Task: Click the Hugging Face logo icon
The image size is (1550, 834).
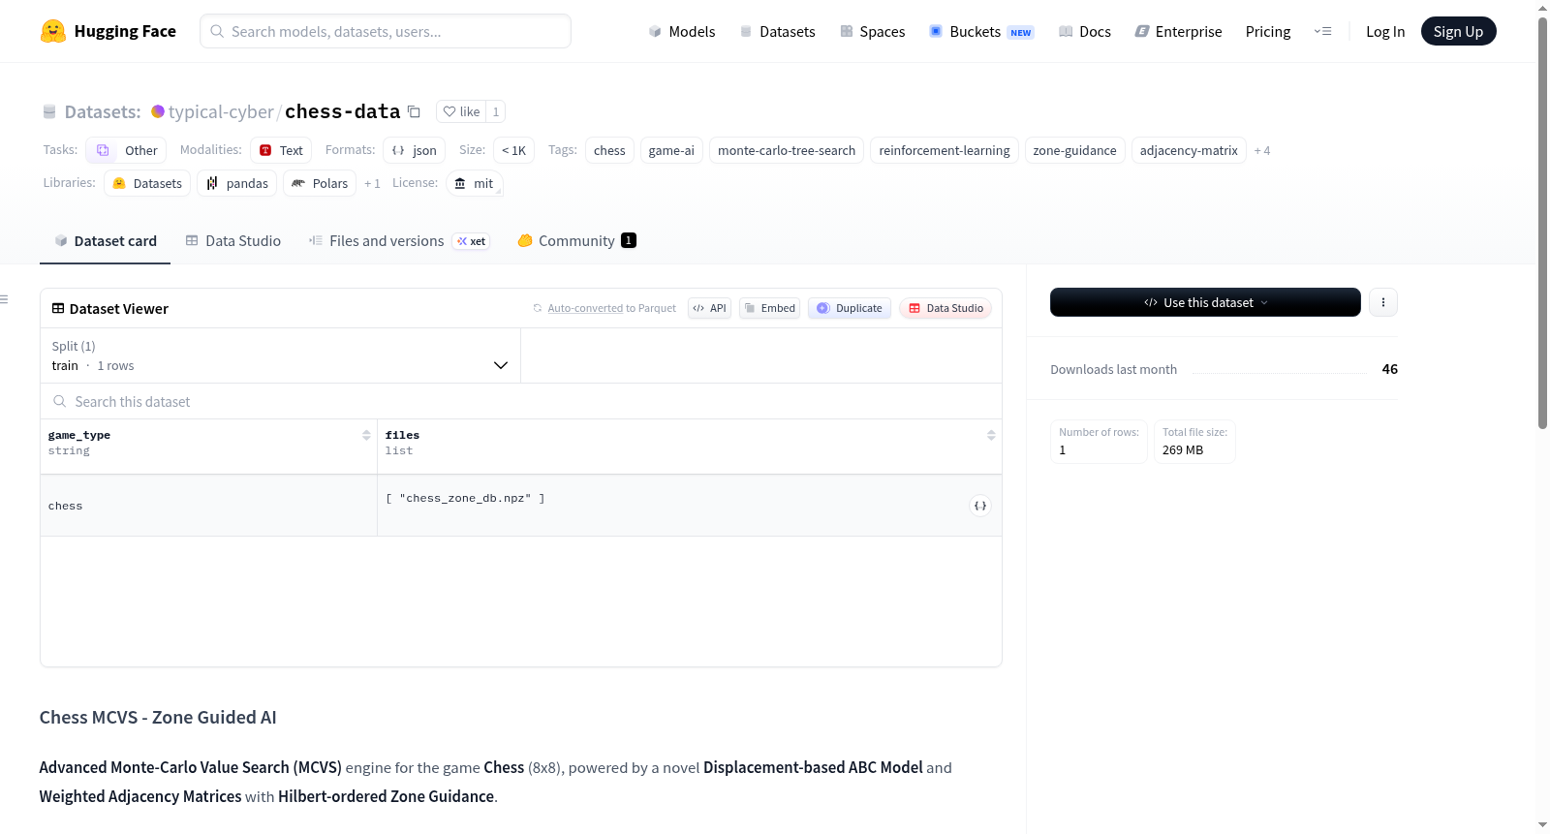Action: [53, 31]
